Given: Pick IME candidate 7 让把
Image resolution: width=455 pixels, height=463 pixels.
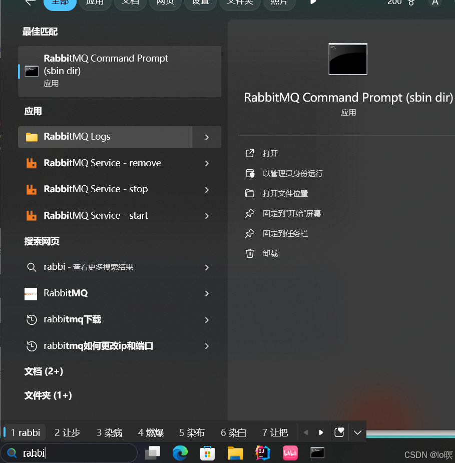Looking at the screenshot, I should (275, 432).
